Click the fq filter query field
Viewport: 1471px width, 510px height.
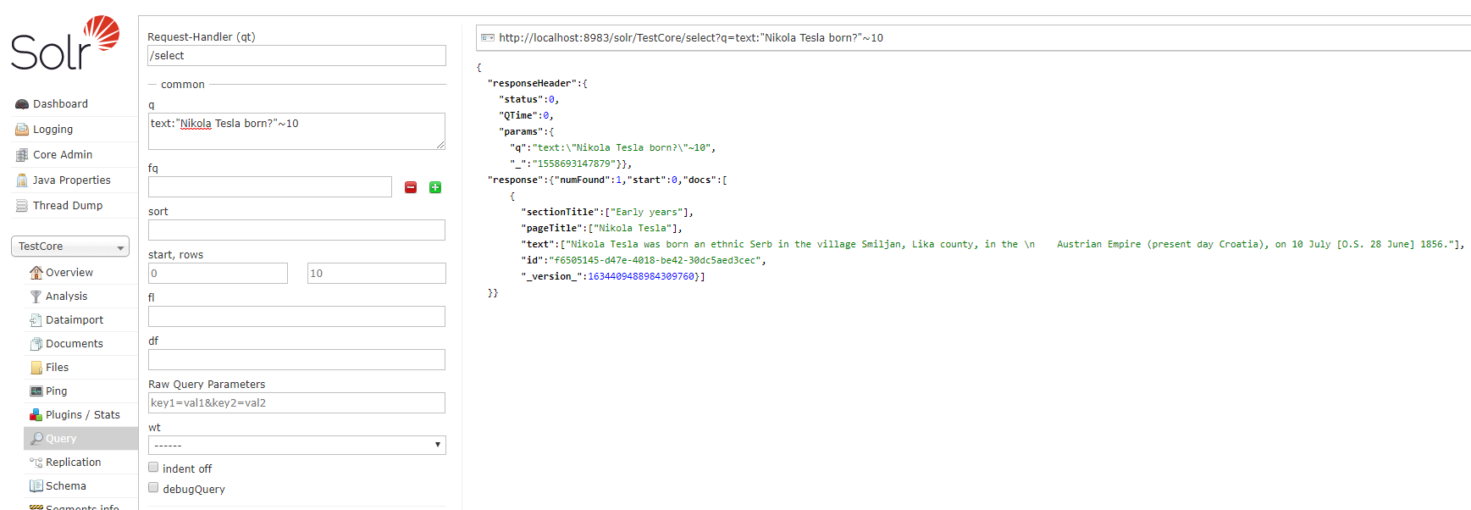[x=270, y=187]
